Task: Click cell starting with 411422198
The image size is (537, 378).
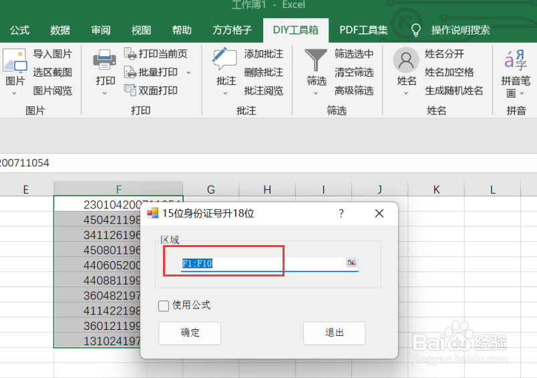Action: [98, 311]
